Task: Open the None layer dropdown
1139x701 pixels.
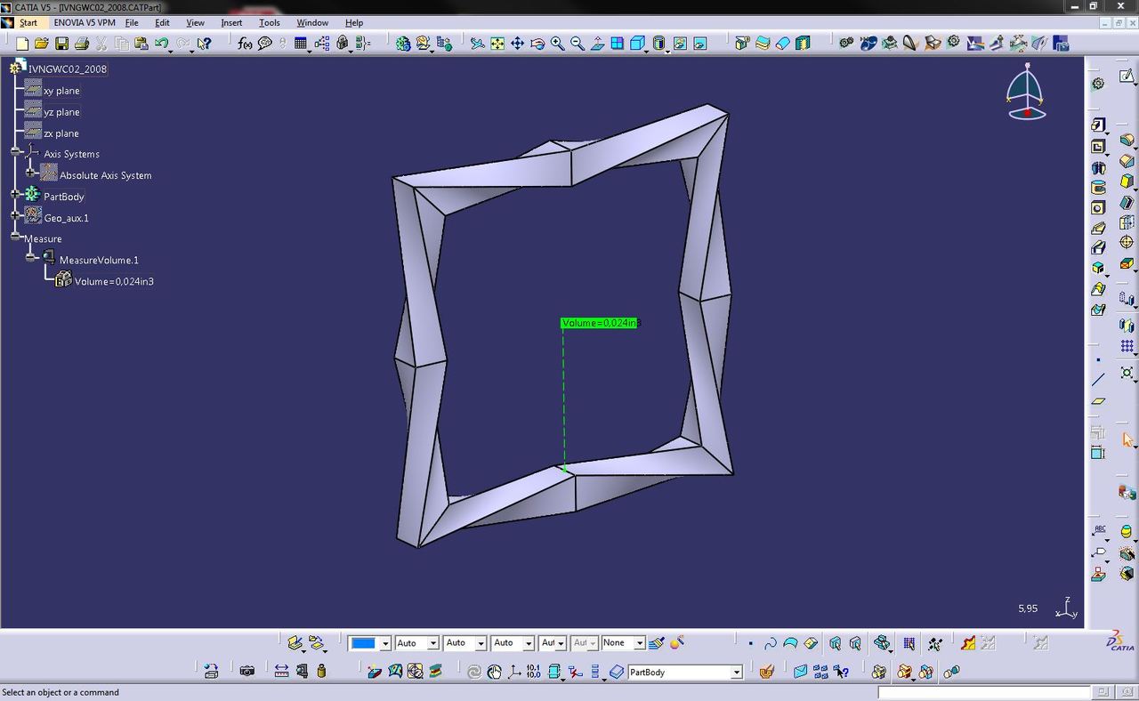Action: coord(639,643)
